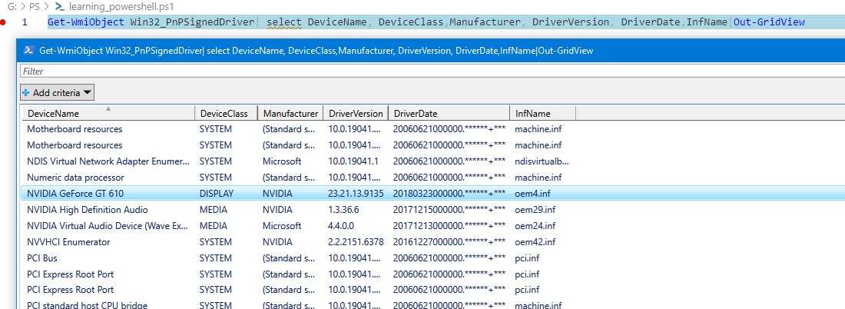
Task: Select the NVIDIA GeForce GT 610 row
Action: point(75,194)
